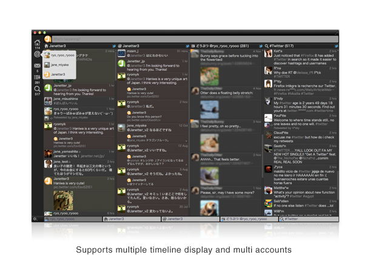Click Seb*stien avatar in #Twitter column

tap(268, 203)
